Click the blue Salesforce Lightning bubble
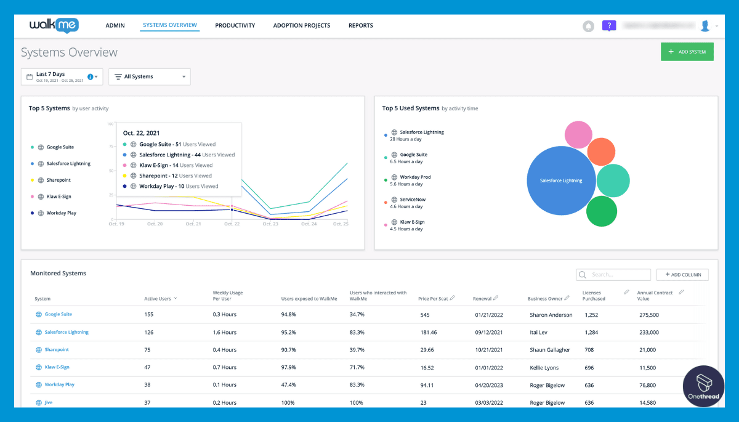Viewport: 739px width, 422px height. coord(561,181)
